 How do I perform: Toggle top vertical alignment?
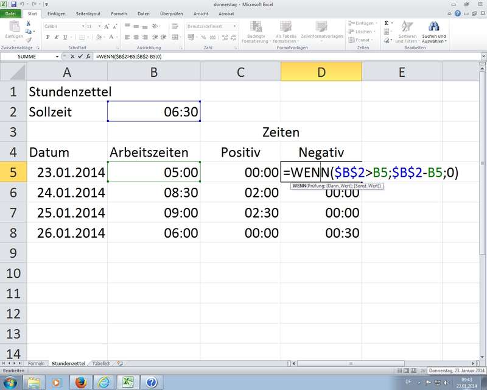point(127,26)
